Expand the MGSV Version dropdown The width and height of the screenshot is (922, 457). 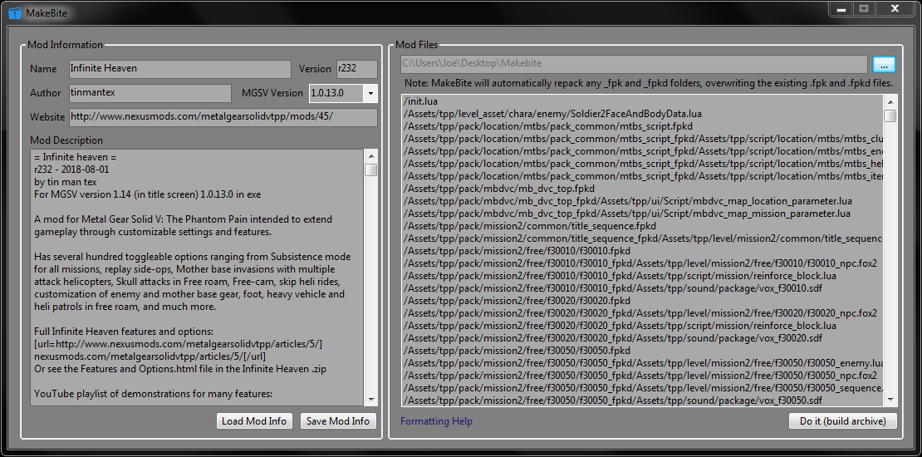point(370,93)
